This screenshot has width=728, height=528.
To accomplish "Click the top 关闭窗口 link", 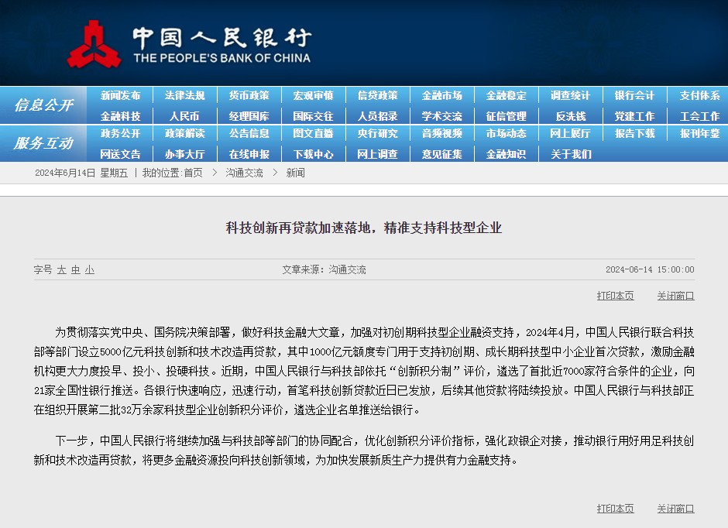I will pos(675,296).
